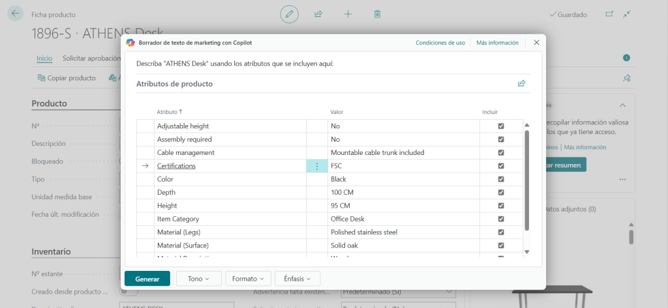Open Certifications row options menu
668x308 pixels.
pos(317,166)
